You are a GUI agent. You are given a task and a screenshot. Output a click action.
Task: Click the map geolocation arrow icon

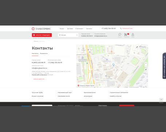pyautogui.click(x=146, y=70)
